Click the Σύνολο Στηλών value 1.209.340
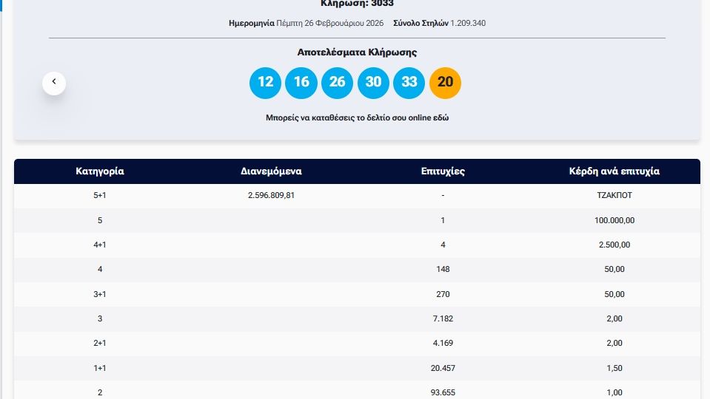This screenshot has width=710, height=399. click(x=468, y=23)
